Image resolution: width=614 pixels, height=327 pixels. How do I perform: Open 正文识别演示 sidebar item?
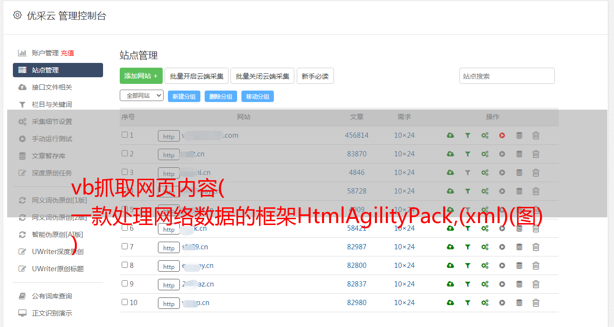click(x=52, y=314)
